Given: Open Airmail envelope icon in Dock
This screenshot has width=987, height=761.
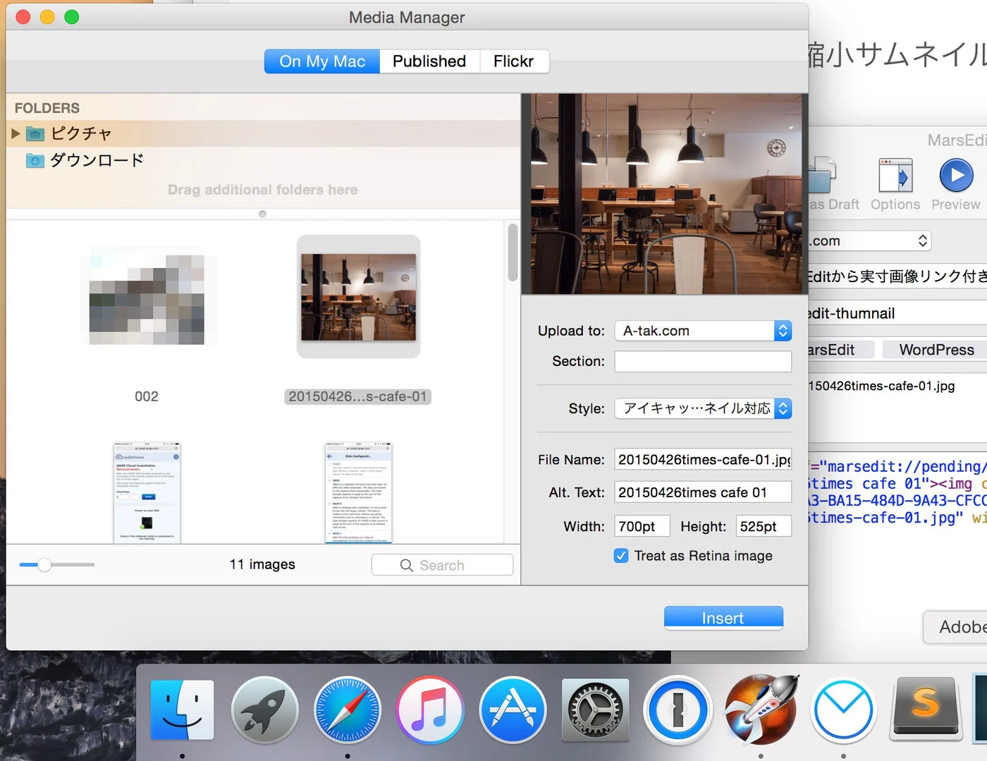Looking at the screenshot, I should click(843, 710).
